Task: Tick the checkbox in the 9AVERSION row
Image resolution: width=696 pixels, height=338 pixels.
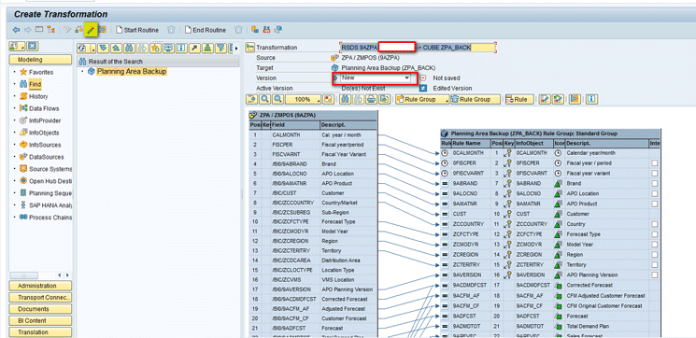Action: point(655,275)
